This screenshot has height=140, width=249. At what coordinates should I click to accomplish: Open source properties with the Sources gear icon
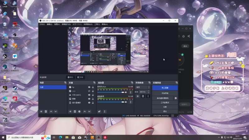coord(79,112)
